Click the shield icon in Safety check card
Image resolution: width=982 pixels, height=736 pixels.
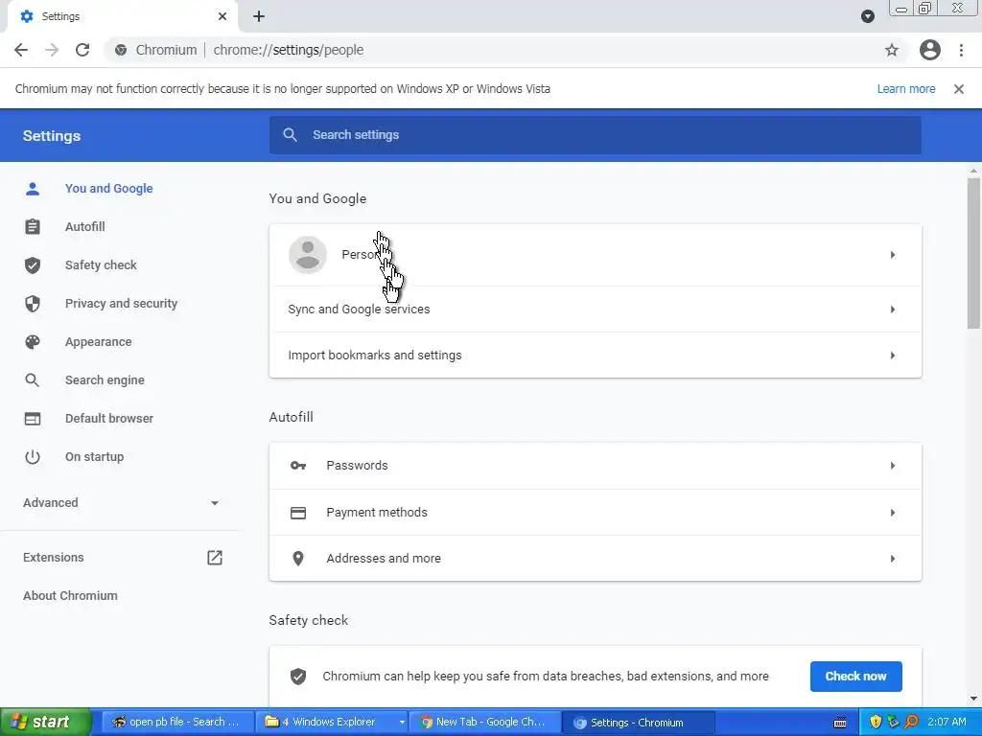pyautogui.click(x=298, y=676)
